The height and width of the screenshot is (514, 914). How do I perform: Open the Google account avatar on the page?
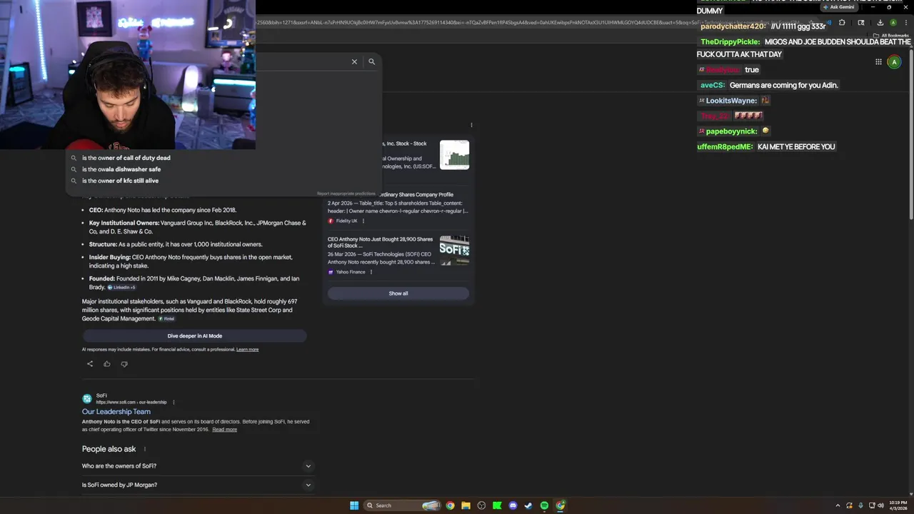pyautogui.click(x=894, y=62)
